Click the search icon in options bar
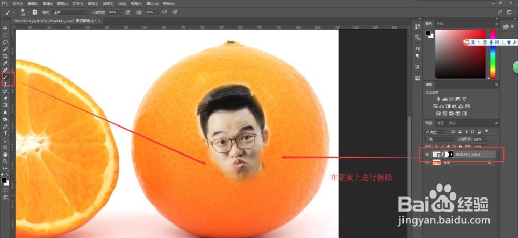 click(x=500, y=12)
